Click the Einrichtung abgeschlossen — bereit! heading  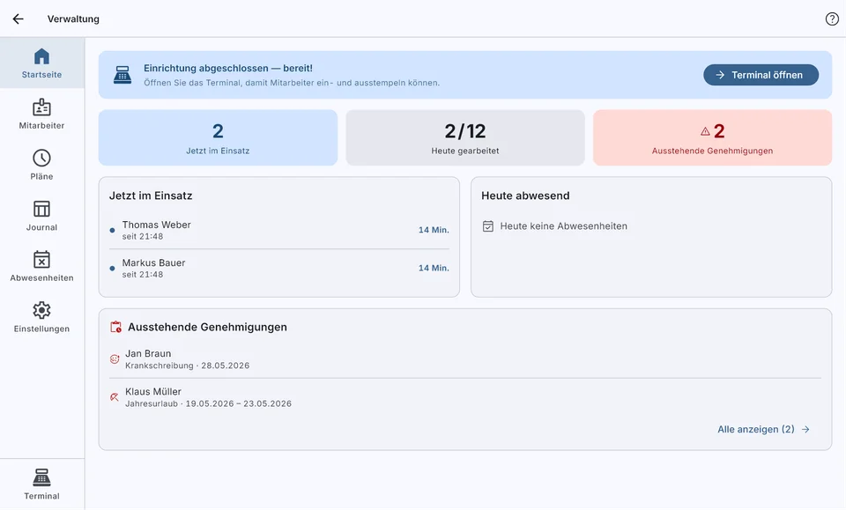pyautogui.click(x=227, y=68)
